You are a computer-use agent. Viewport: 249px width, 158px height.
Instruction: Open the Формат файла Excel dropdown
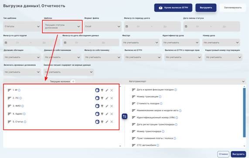pos(103,26)
